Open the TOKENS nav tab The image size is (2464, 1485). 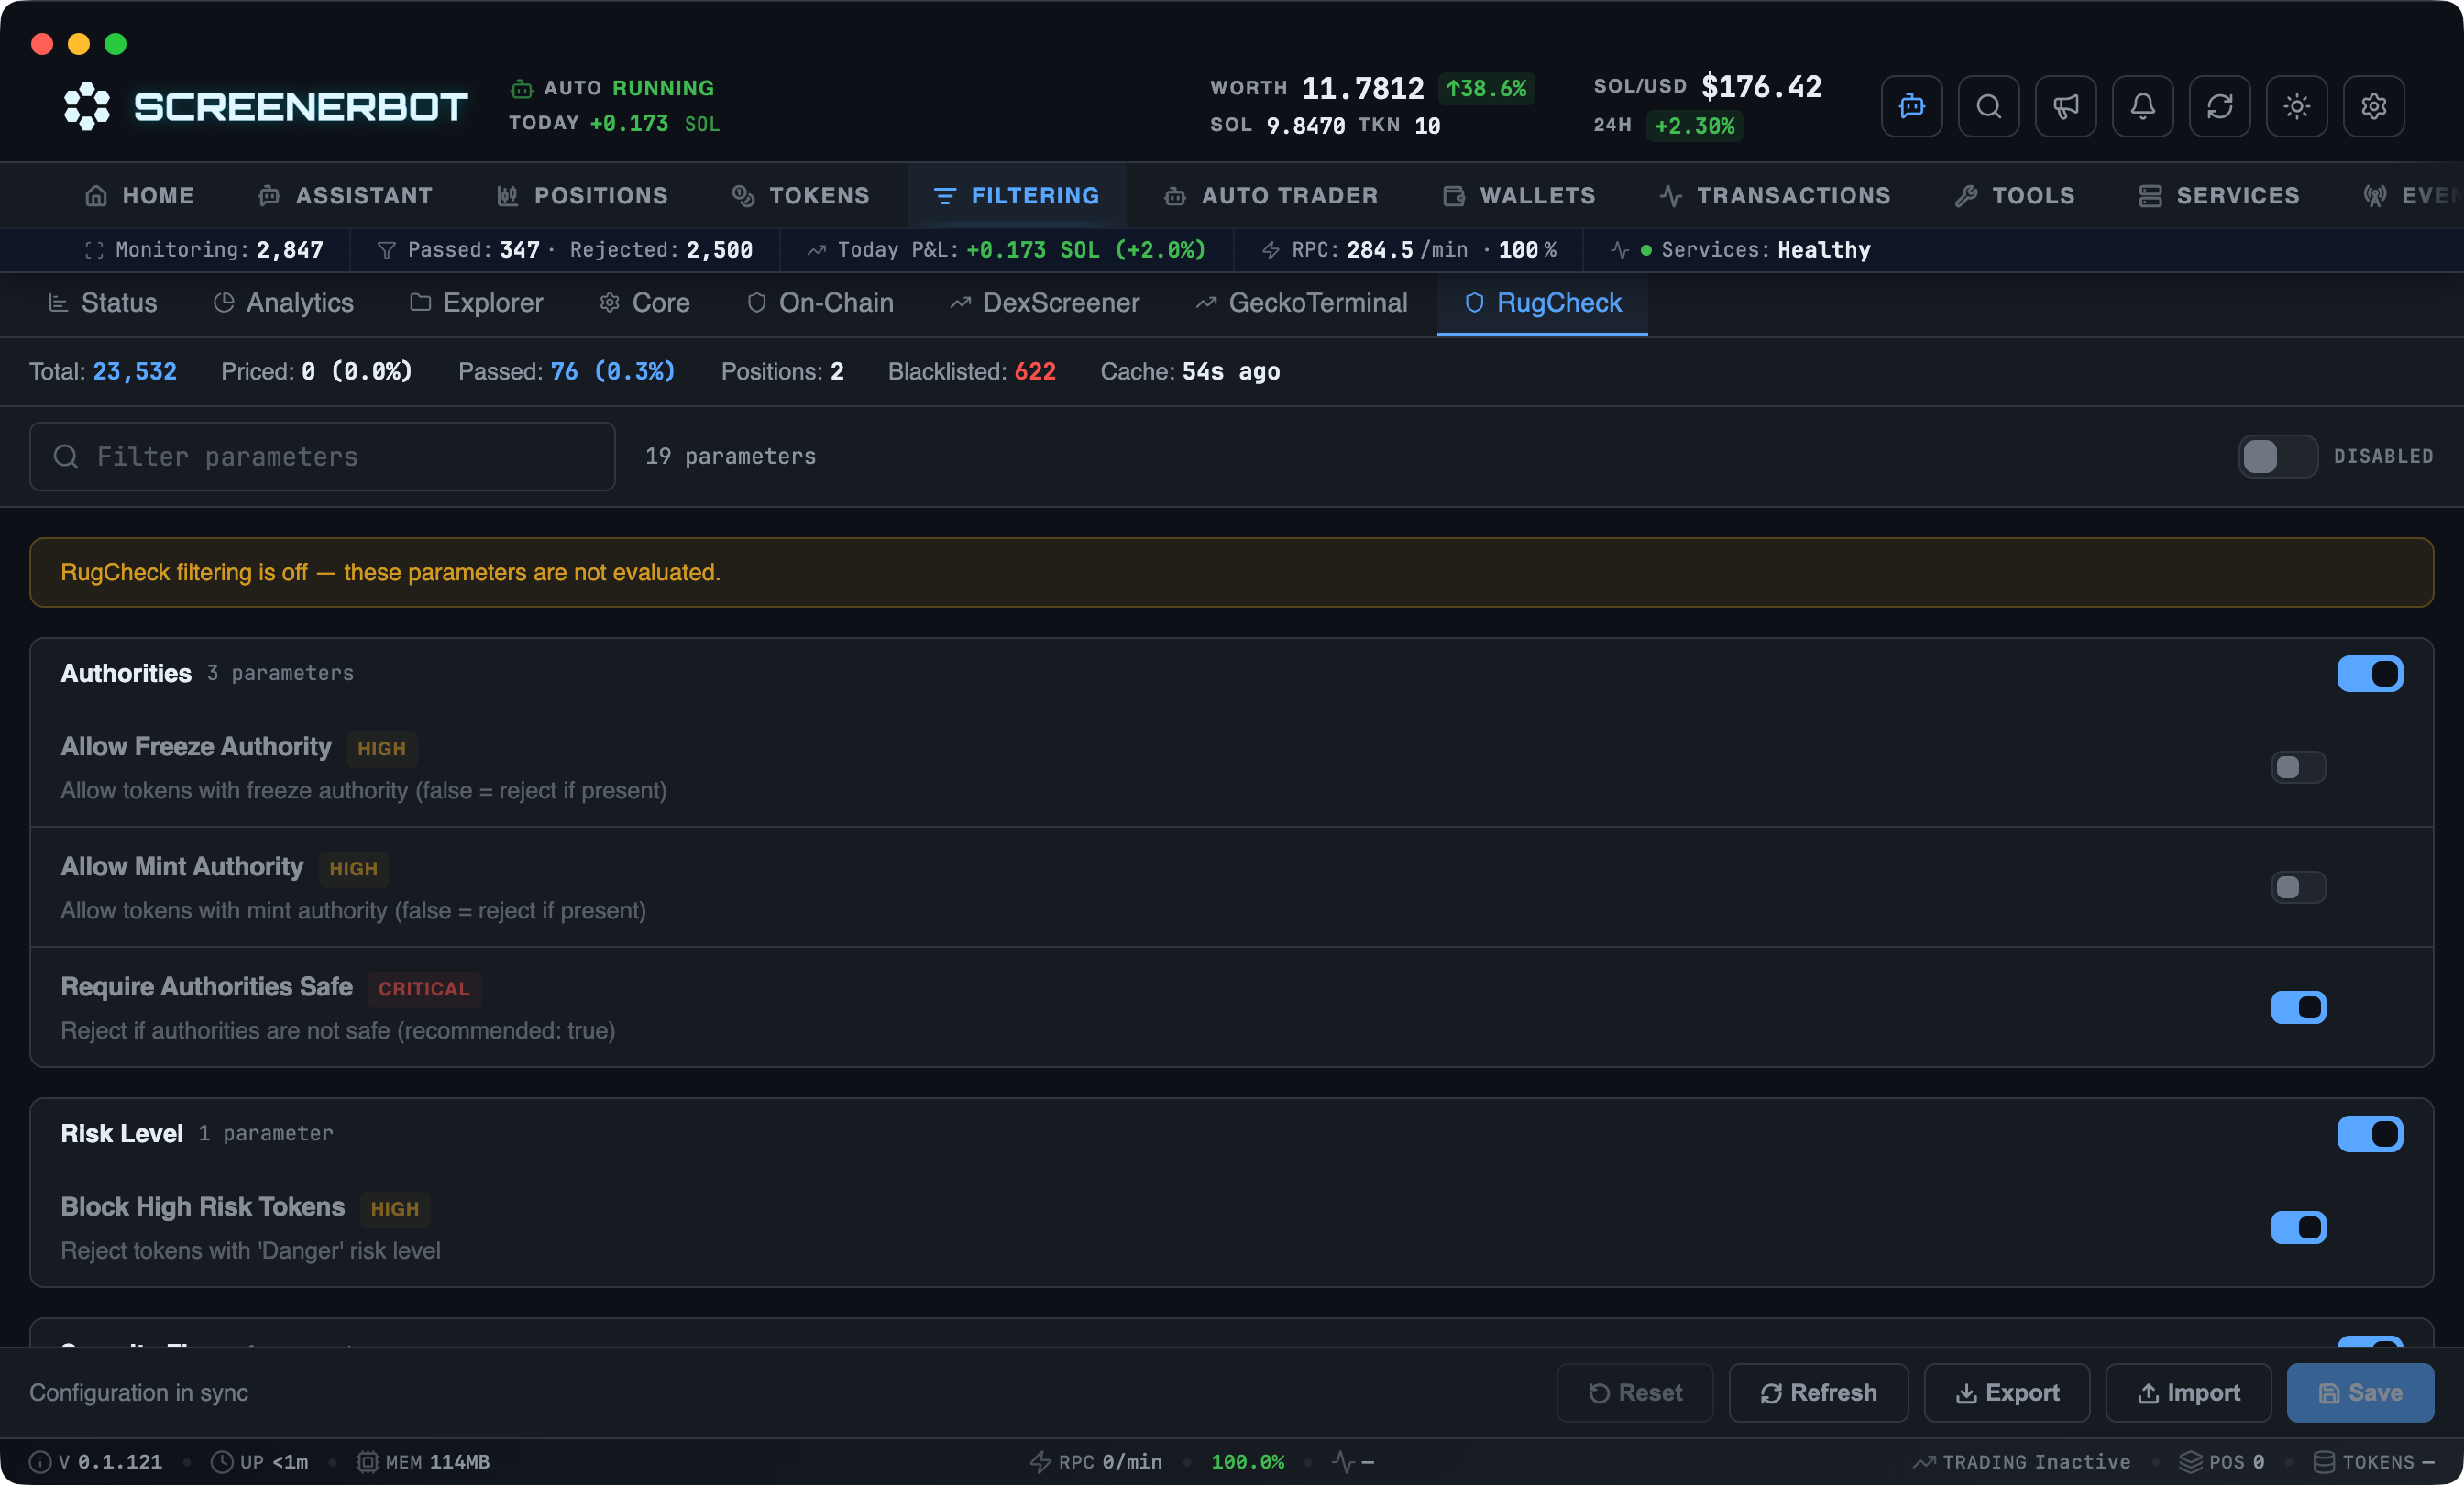click(800, 195)
